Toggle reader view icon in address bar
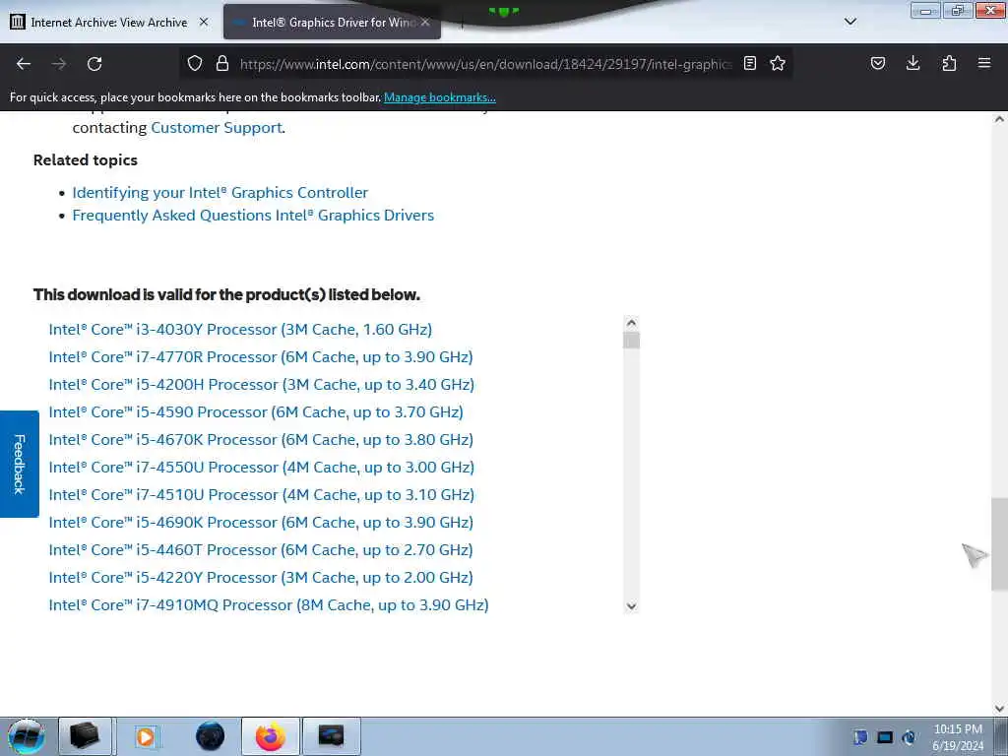Viewport: 1008px width, 756px height. click(x=749, y=64)
